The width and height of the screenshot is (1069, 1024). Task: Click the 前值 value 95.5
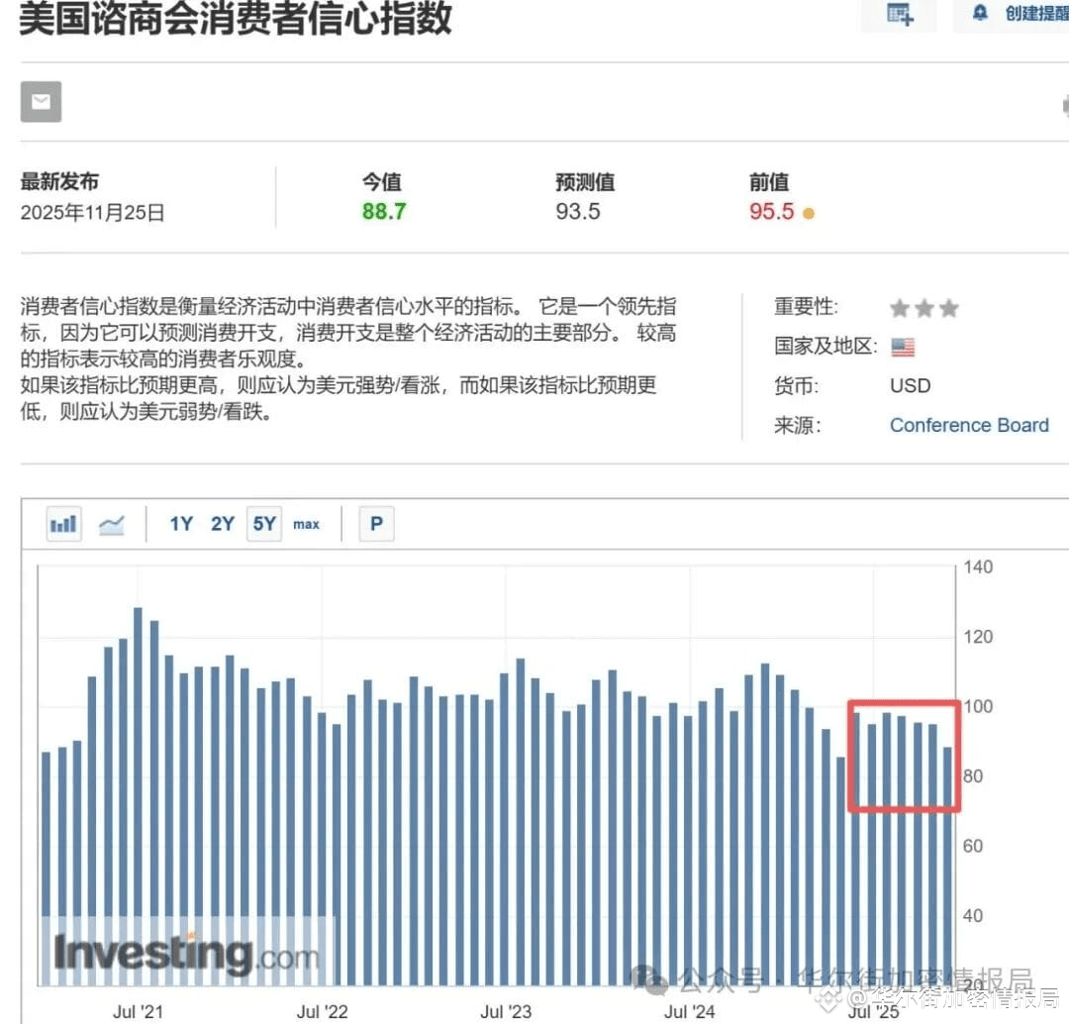coord(770,211)
